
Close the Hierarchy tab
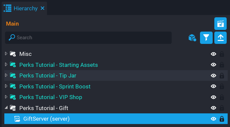click(42, 8)
